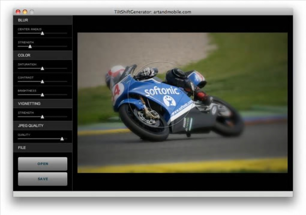The width and height of the screenshot is (306, 215).
Task: Click the Saturation slider handle
Action: (42, 69)
